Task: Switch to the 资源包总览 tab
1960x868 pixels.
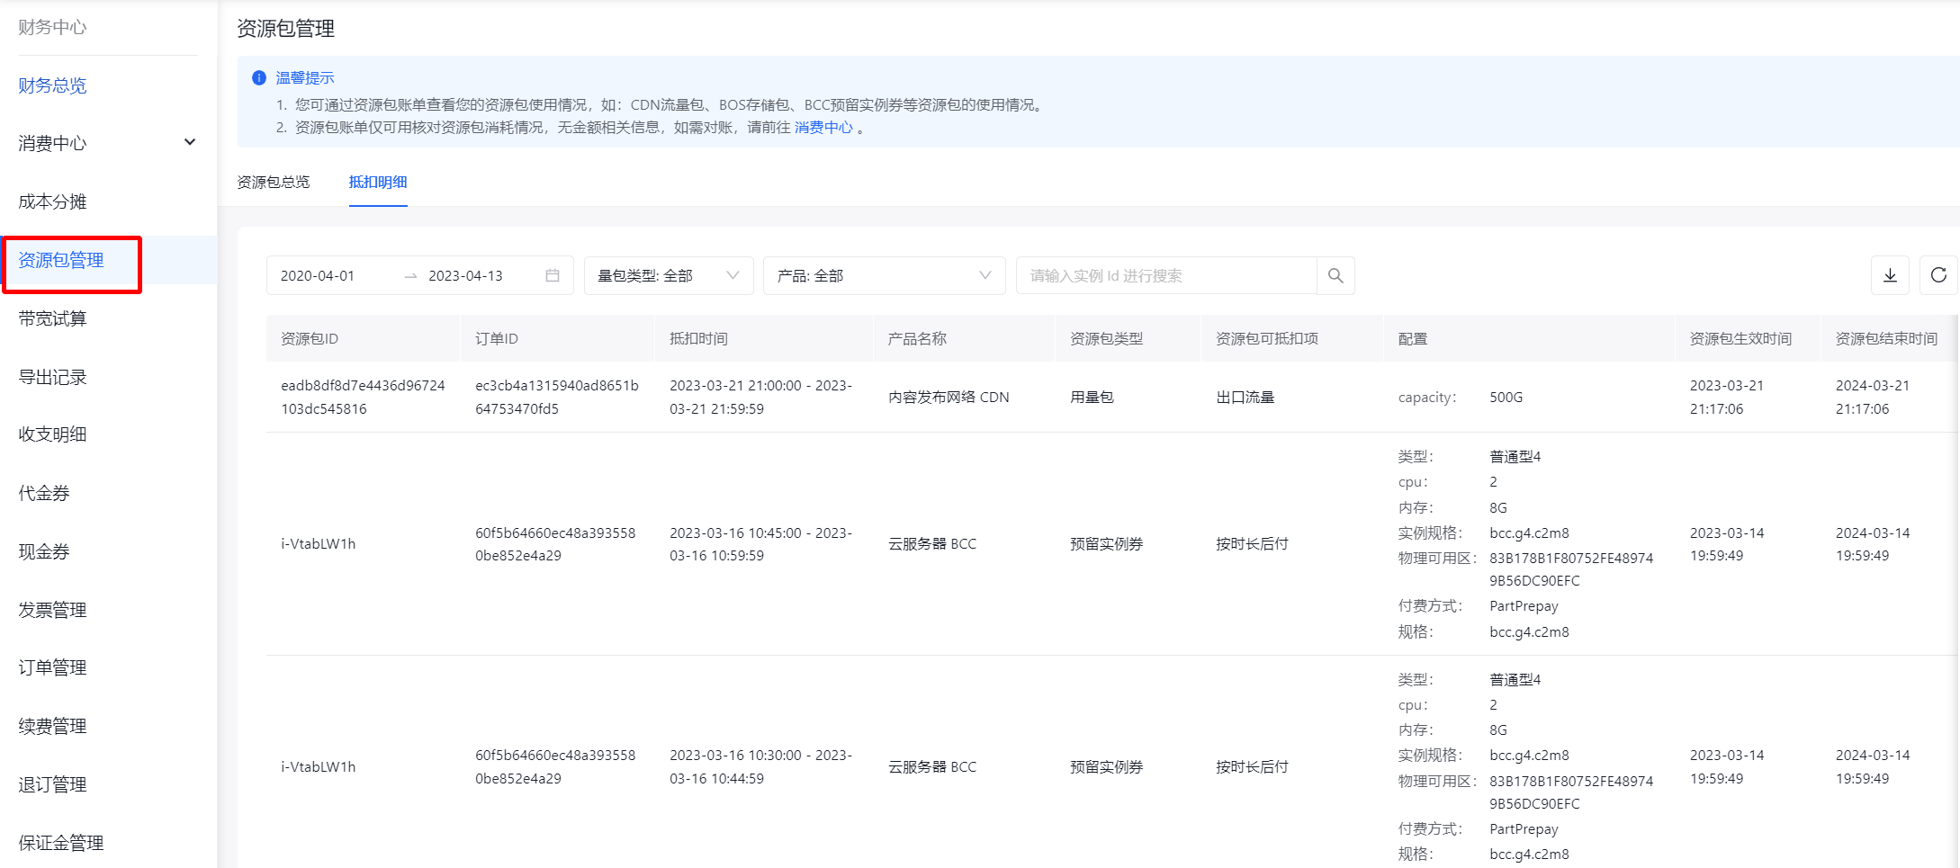Action: click(273, 182)
